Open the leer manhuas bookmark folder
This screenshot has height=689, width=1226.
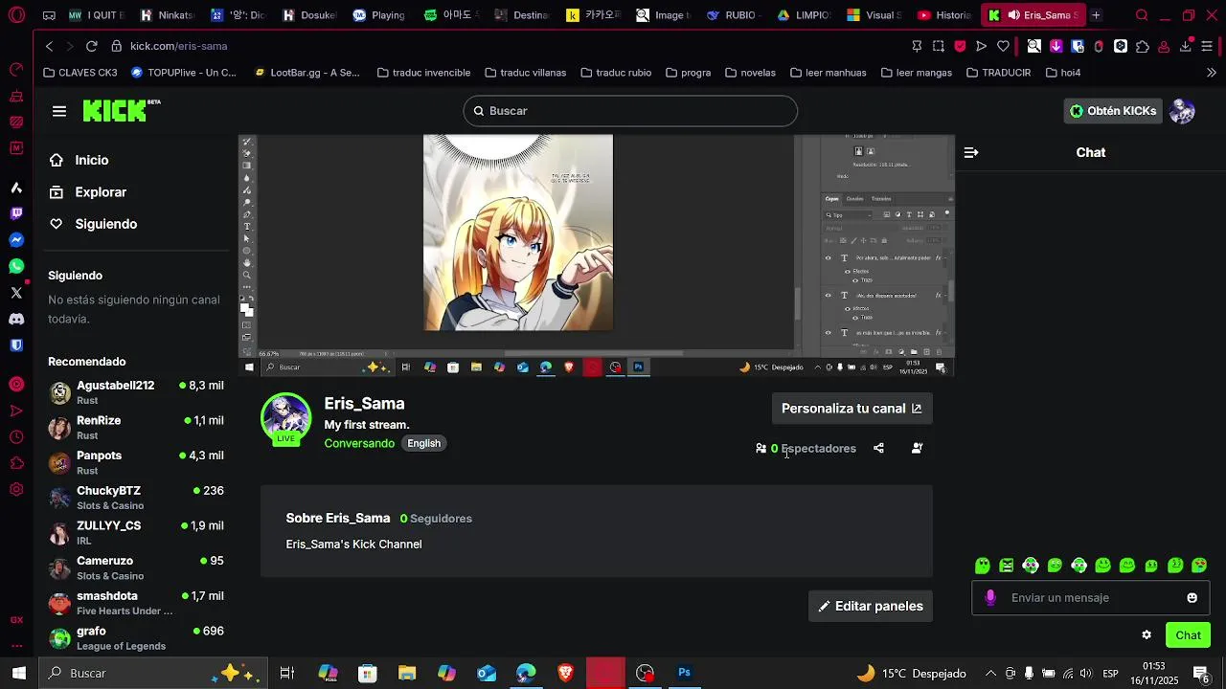828,73
